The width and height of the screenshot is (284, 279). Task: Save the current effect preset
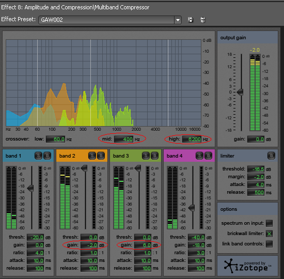coord(191,20)
